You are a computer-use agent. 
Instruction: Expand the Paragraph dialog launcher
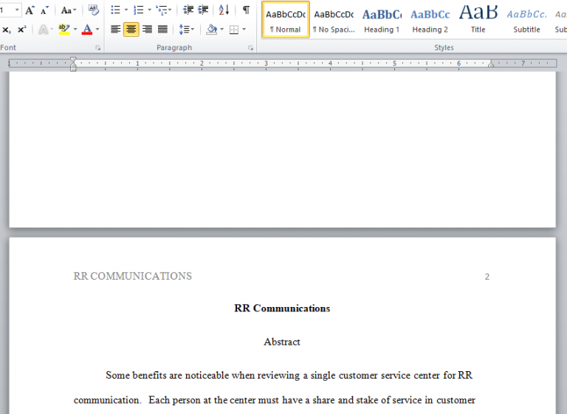(250, 48)
